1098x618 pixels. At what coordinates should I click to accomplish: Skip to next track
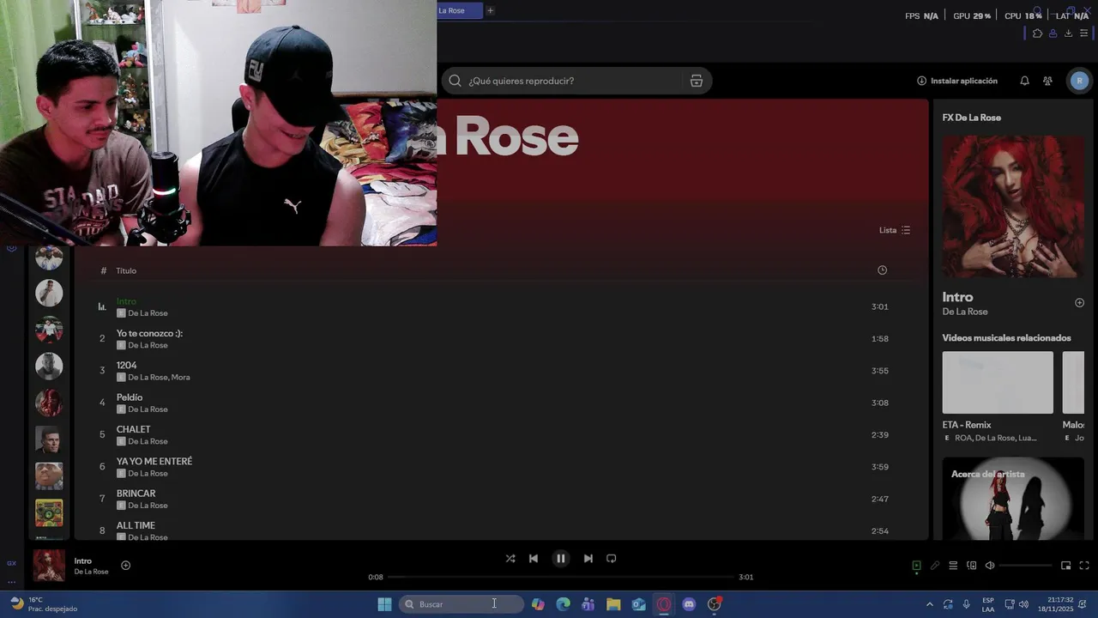(588, 558)
